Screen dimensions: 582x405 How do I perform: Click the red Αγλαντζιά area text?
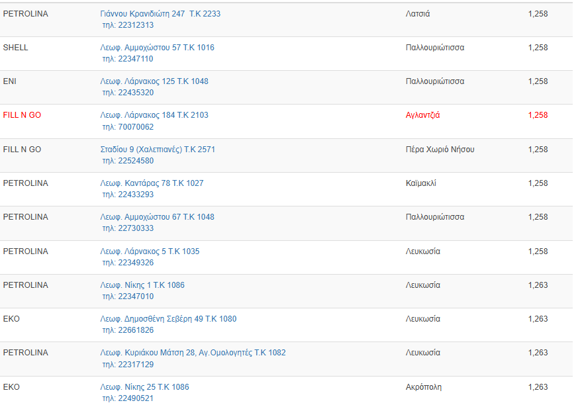click(422, 115)
